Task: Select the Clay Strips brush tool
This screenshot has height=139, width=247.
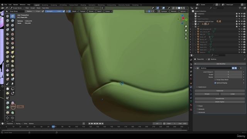Action: 13,20
